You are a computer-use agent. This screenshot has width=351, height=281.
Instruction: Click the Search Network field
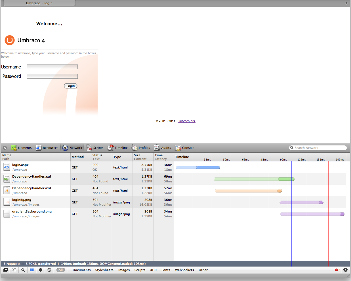[x=318, y=148]
